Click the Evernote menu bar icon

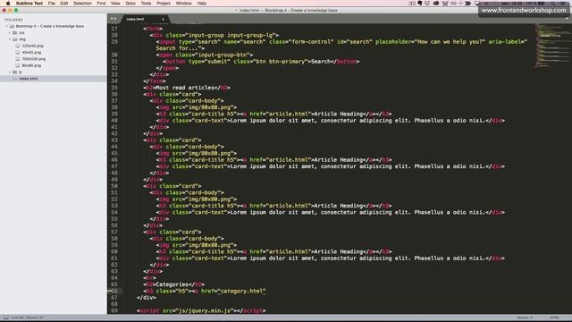[x=420, y=4]
